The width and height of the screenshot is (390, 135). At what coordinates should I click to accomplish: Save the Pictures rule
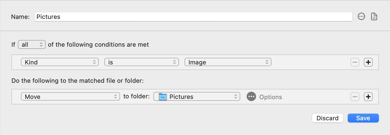pos(363,118)
